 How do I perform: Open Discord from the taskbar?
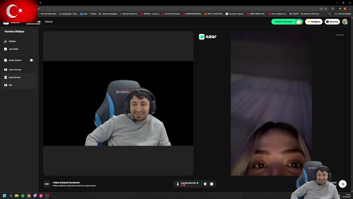tap(35, 196)
